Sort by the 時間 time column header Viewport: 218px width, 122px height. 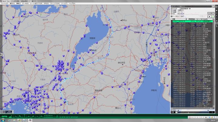pos(179,19)
